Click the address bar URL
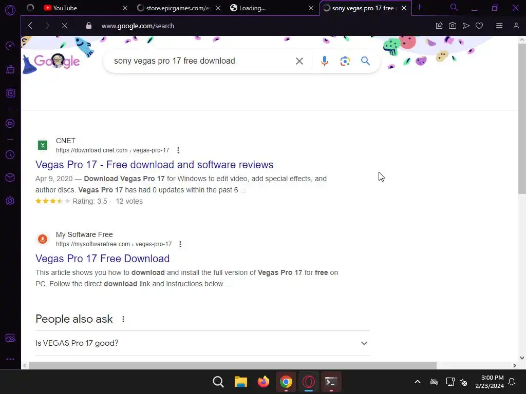 coord(138,26)
